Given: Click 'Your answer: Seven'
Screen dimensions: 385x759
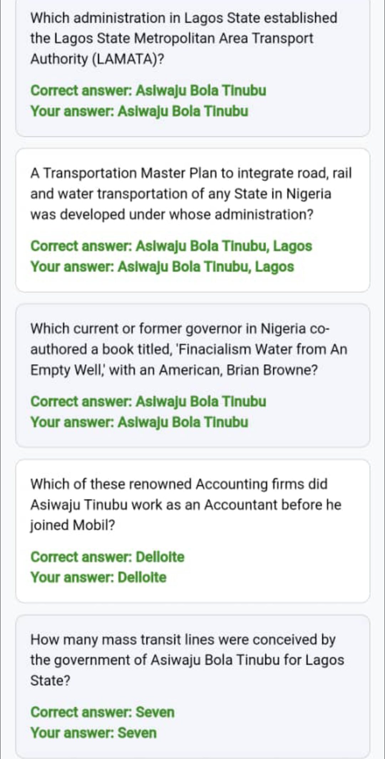Looking at the screenshot, I should (93, 733).
